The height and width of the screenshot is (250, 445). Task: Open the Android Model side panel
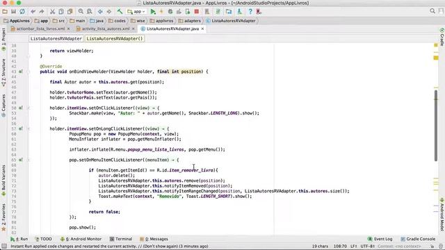(x=442, y=215)
